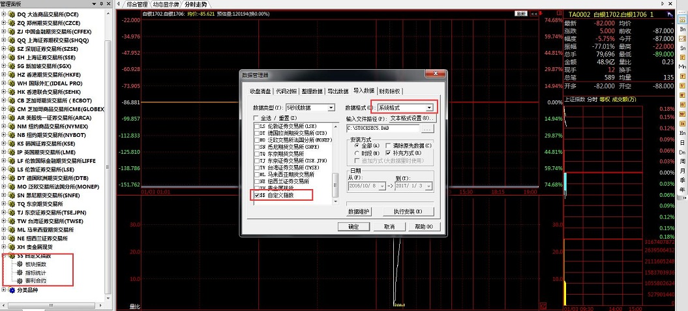Open the 导出数据 dialog tab
688x311 pixels.
pyautogui.click(x=338, y=91)
